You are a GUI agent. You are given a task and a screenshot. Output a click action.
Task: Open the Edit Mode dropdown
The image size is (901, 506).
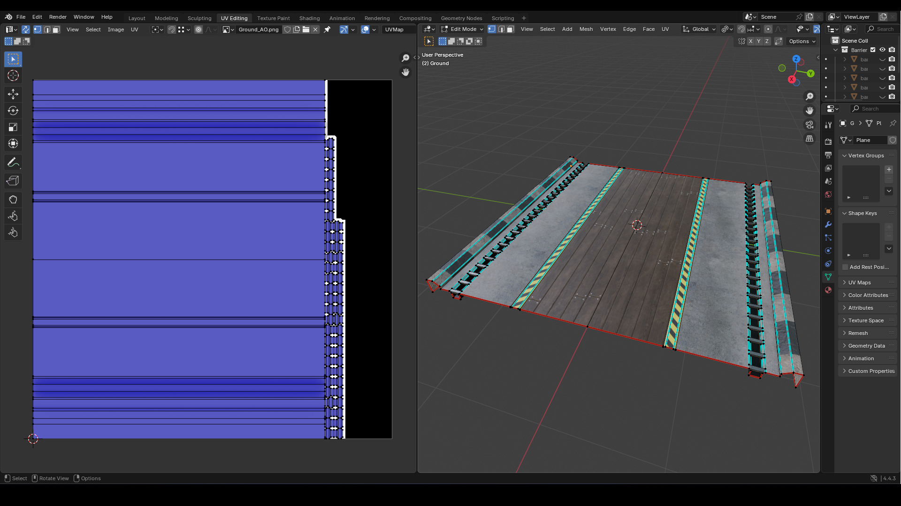pos(462,29)
